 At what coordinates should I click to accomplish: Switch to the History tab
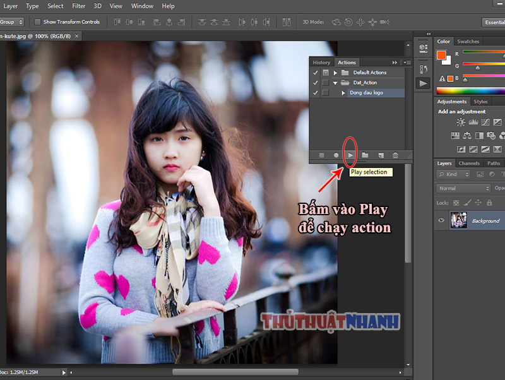coord(321,62)
